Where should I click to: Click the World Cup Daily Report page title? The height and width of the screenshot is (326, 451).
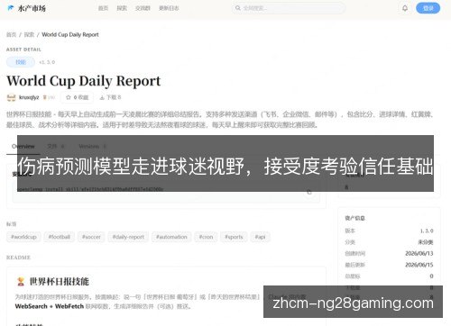(x=84, y=81)
